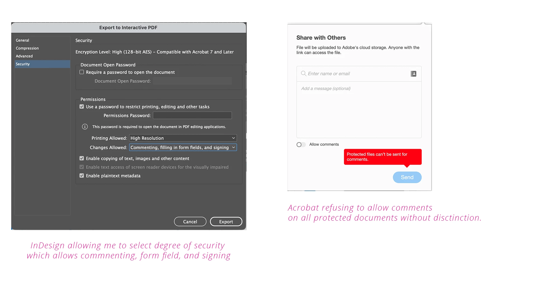Focus the Enter name or email field
This screenshot has width=537, height=302.
click(355, 74)
